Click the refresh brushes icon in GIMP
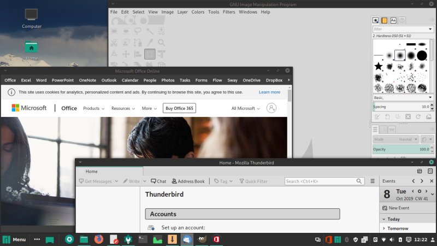437x246 pixels. coord(418,117)
